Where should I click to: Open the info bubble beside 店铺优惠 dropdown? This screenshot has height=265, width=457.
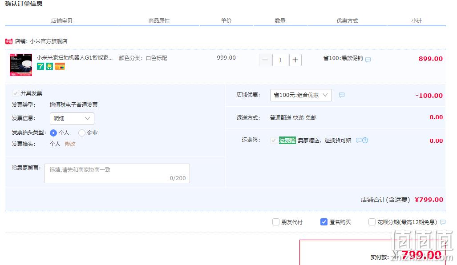(342, 95)
